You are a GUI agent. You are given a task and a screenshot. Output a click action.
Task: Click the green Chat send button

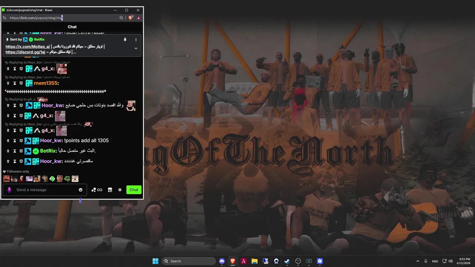[x=134, y=190]
